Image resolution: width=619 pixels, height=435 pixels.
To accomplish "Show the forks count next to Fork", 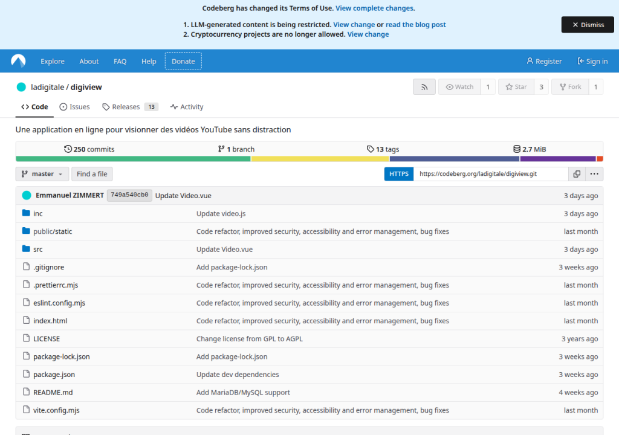I will point(595,87).
